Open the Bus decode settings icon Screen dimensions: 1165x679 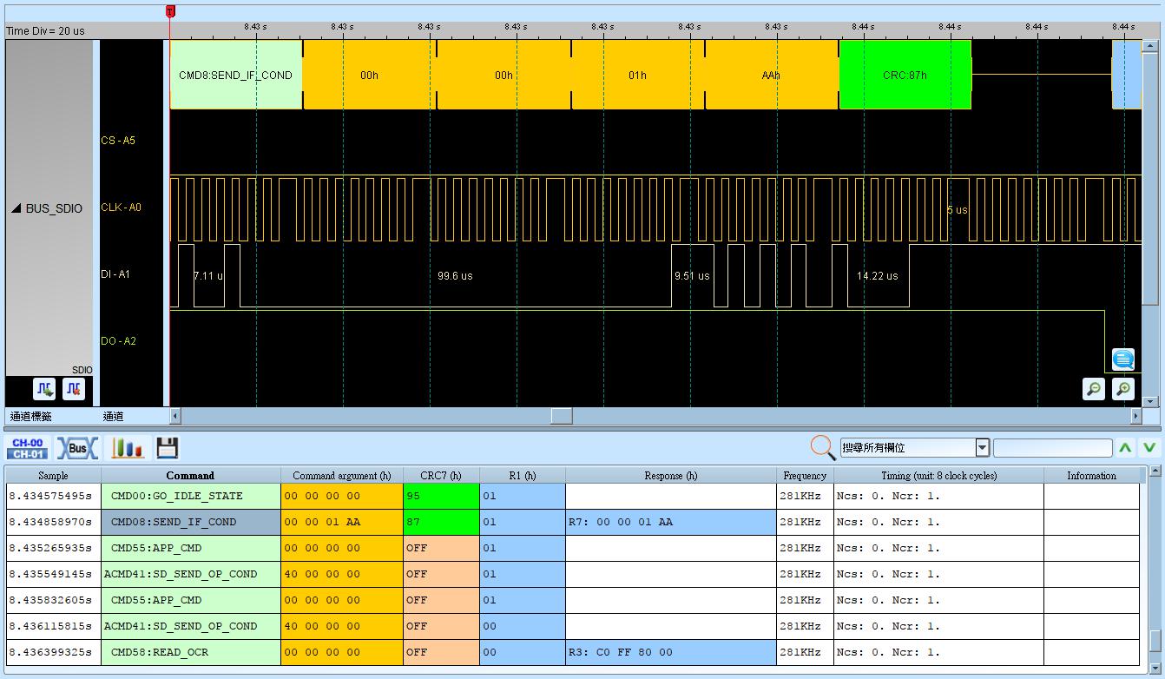point(77,448)
